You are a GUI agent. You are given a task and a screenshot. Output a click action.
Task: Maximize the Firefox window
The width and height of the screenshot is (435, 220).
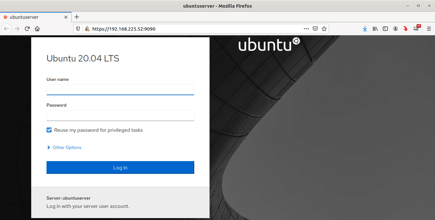(418, 6)
